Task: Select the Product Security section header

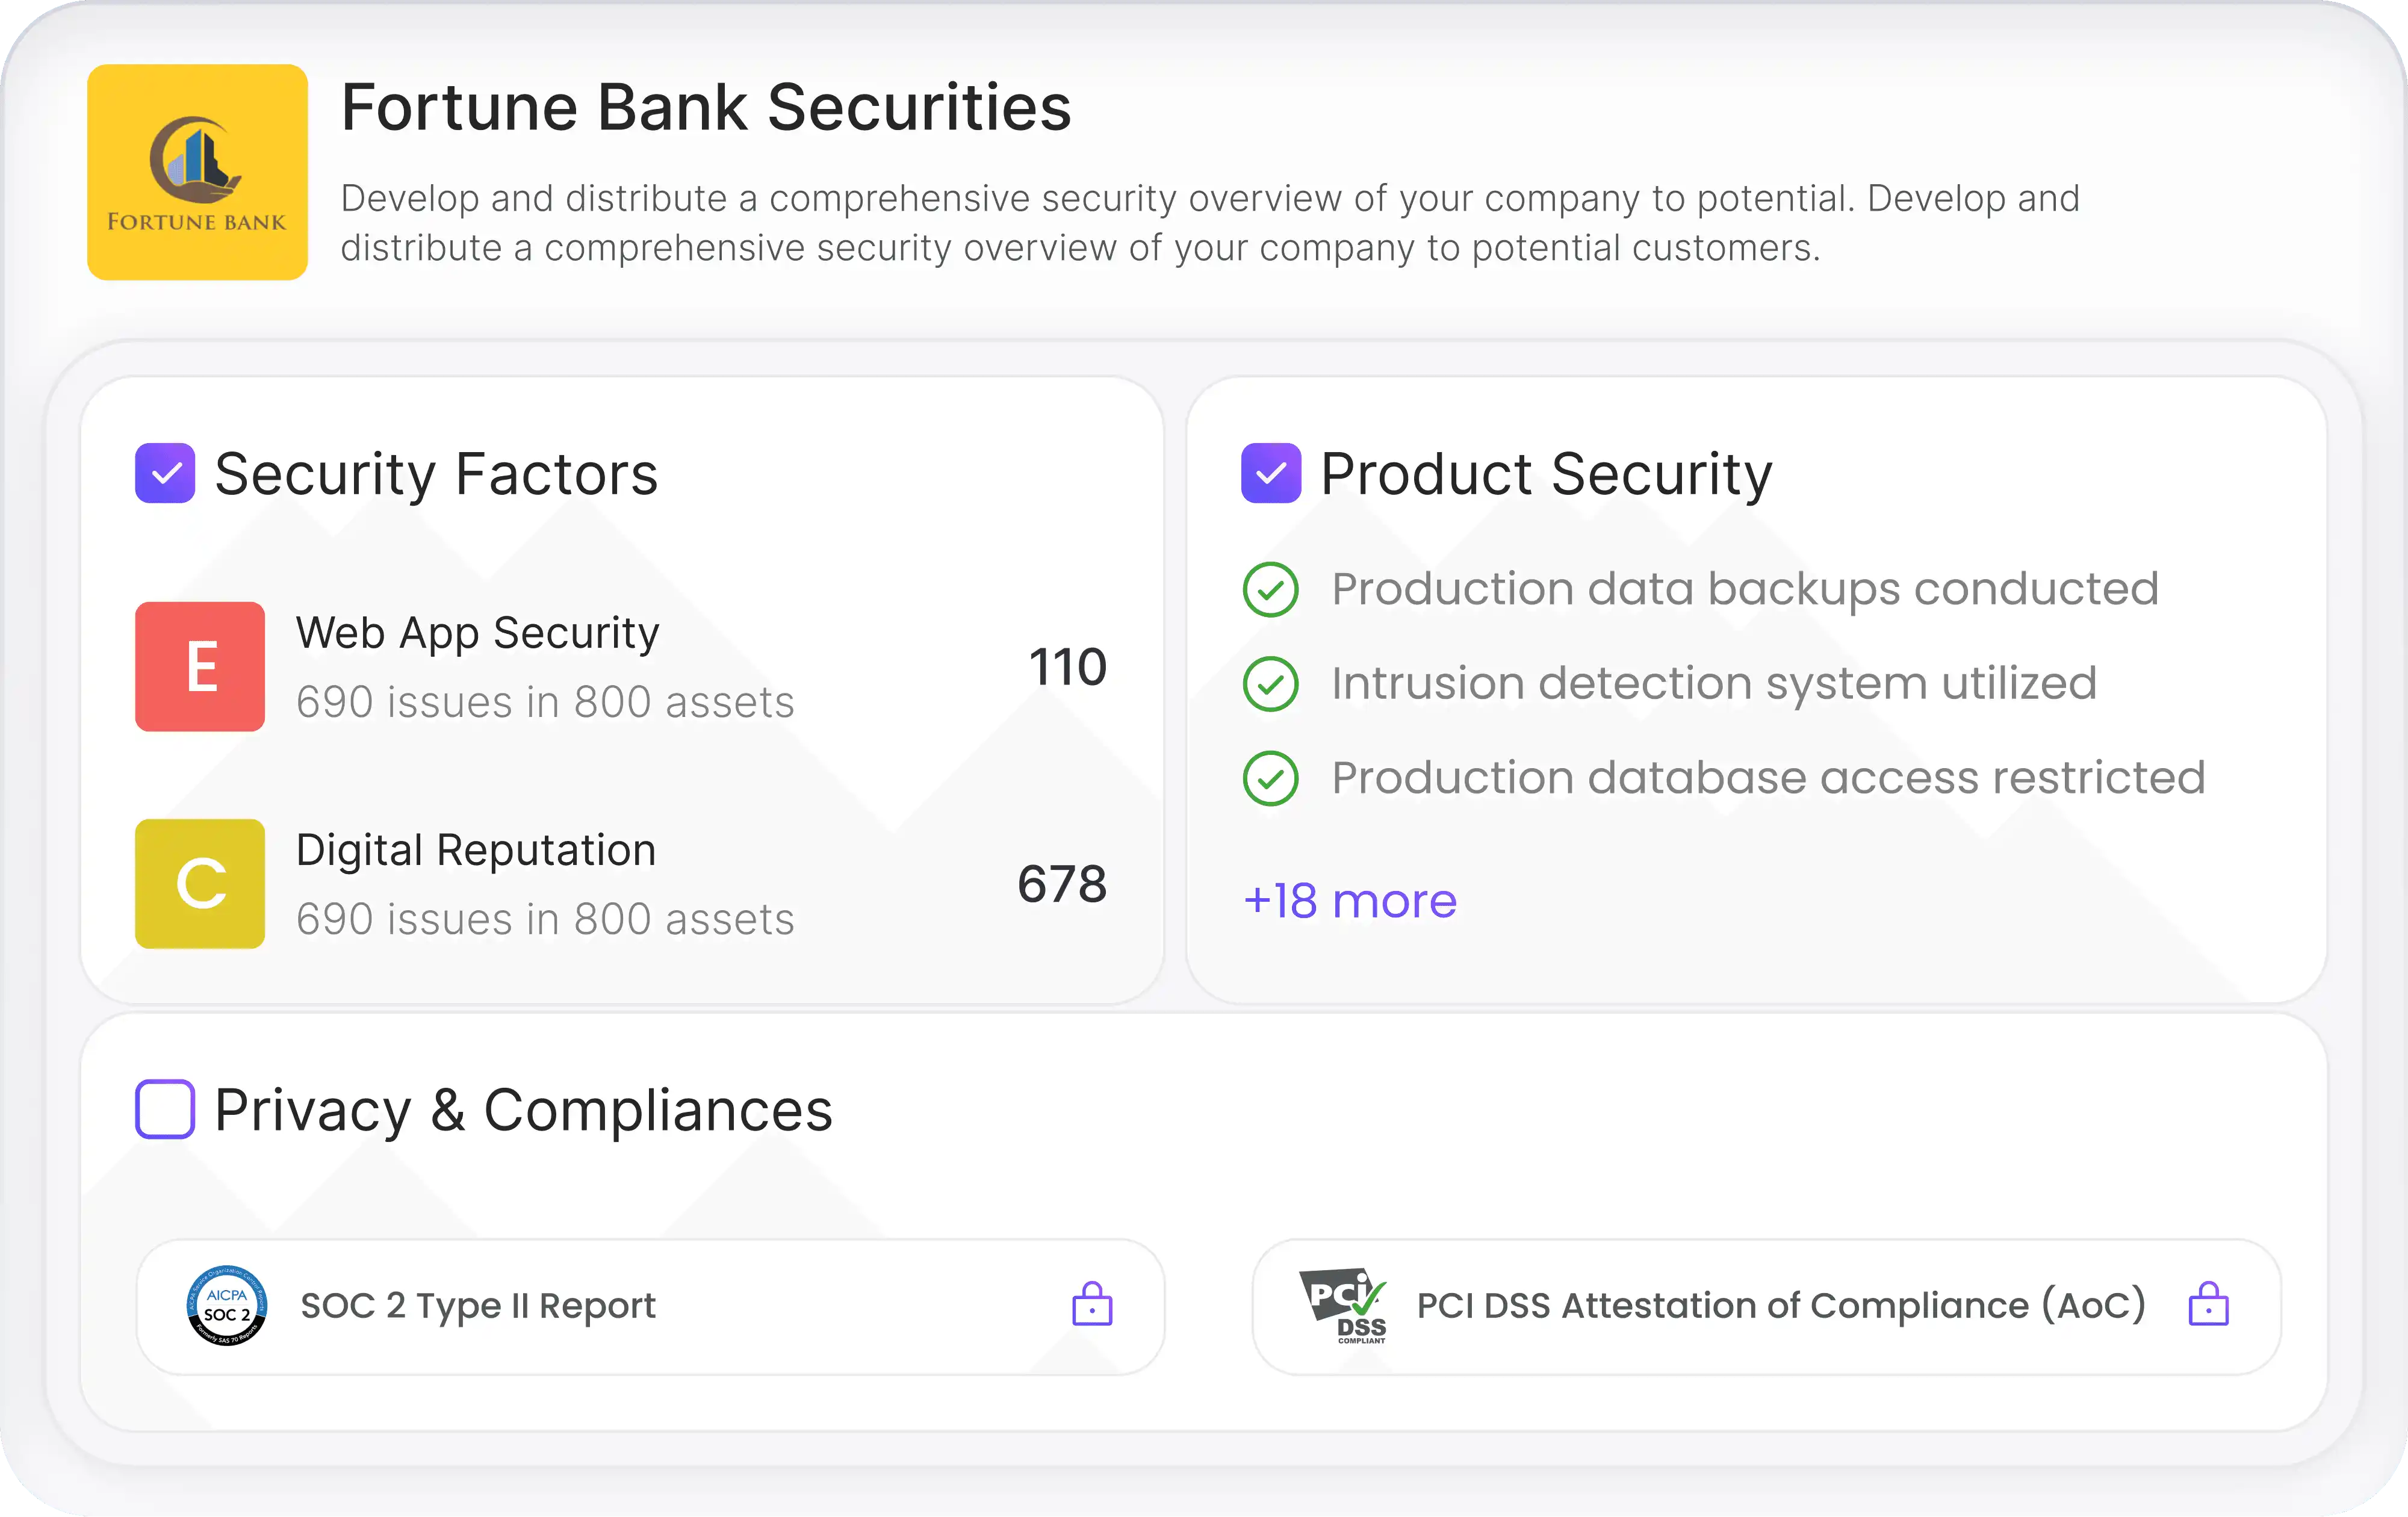Action: [x=1546, y=474]
